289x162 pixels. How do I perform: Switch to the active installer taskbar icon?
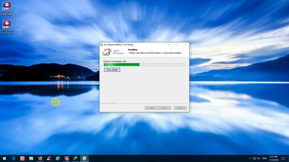pyautogui.click(x=84, y=158)
